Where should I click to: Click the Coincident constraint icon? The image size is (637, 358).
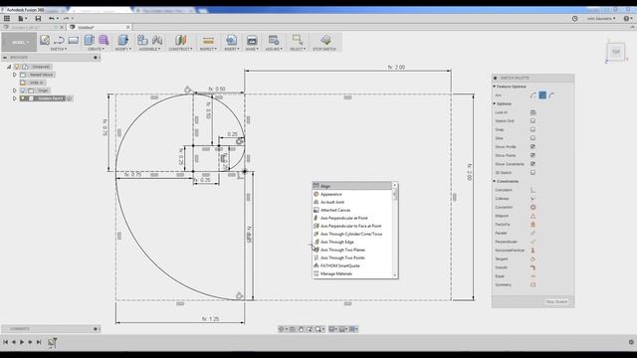point(533,190)
